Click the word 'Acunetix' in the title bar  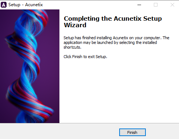click(34, 5)
